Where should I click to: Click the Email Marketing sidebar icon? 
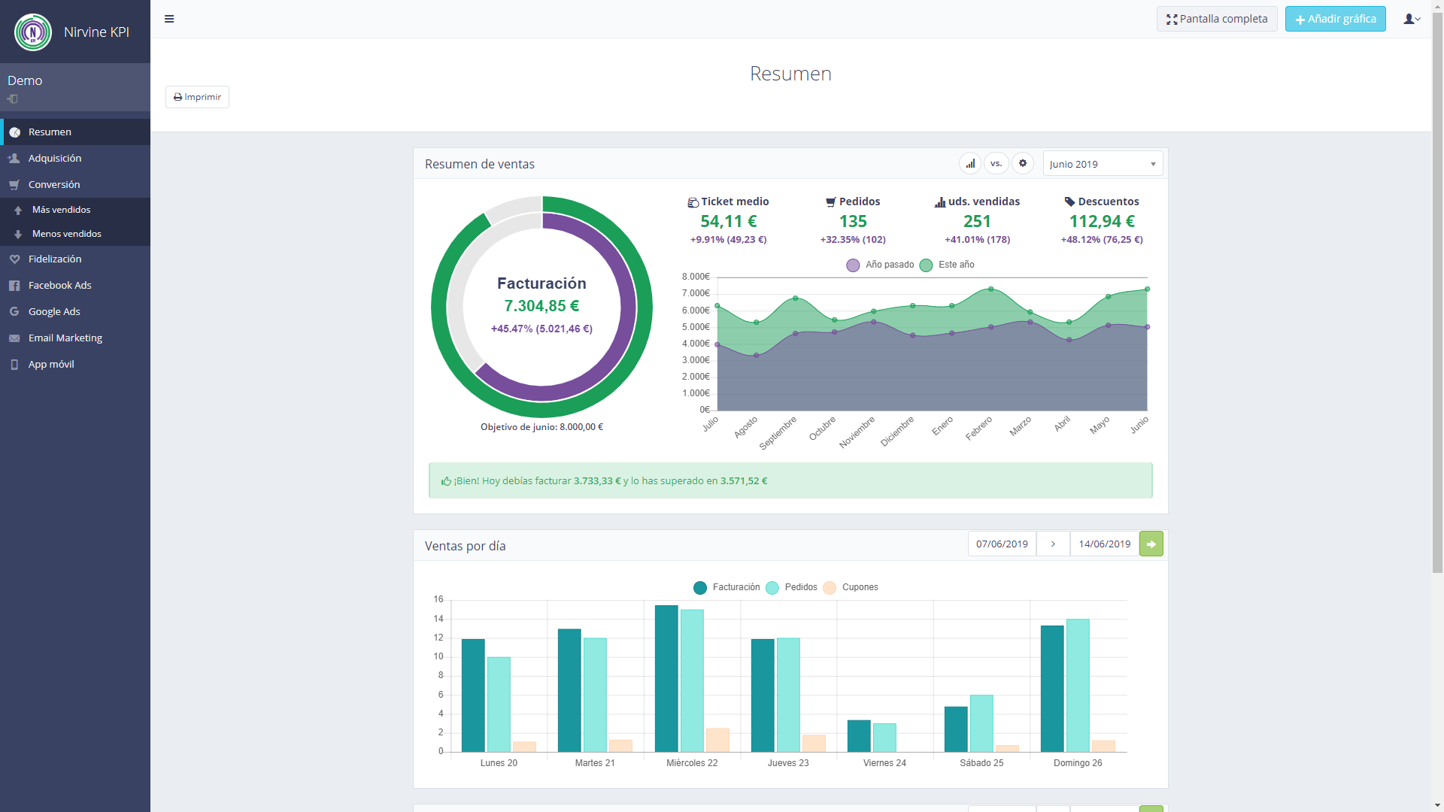(x=14, y=337)
